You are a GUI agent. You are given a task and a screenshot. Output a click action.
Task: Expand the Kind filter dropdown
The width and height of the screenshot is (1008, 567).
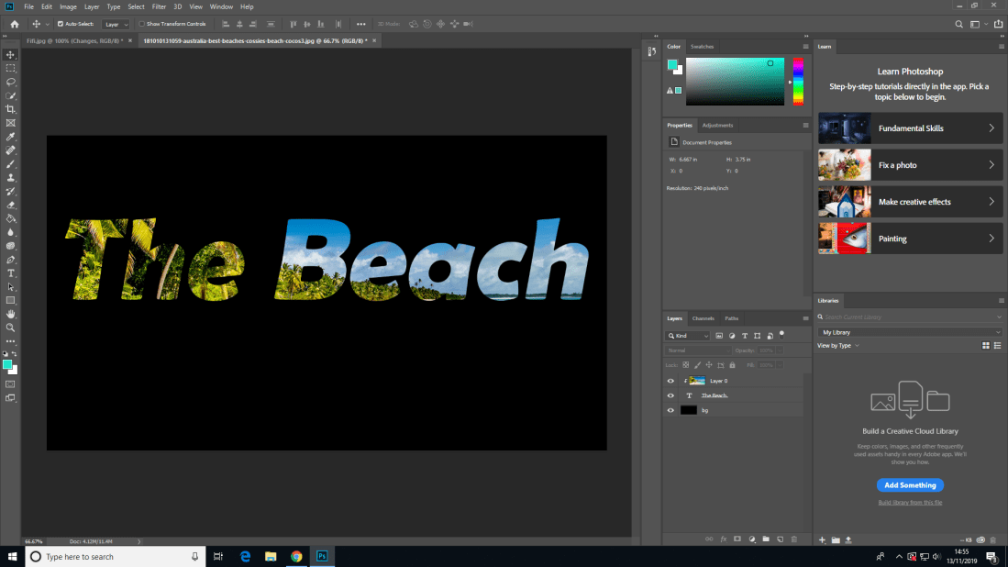click(x=688, y=336)
